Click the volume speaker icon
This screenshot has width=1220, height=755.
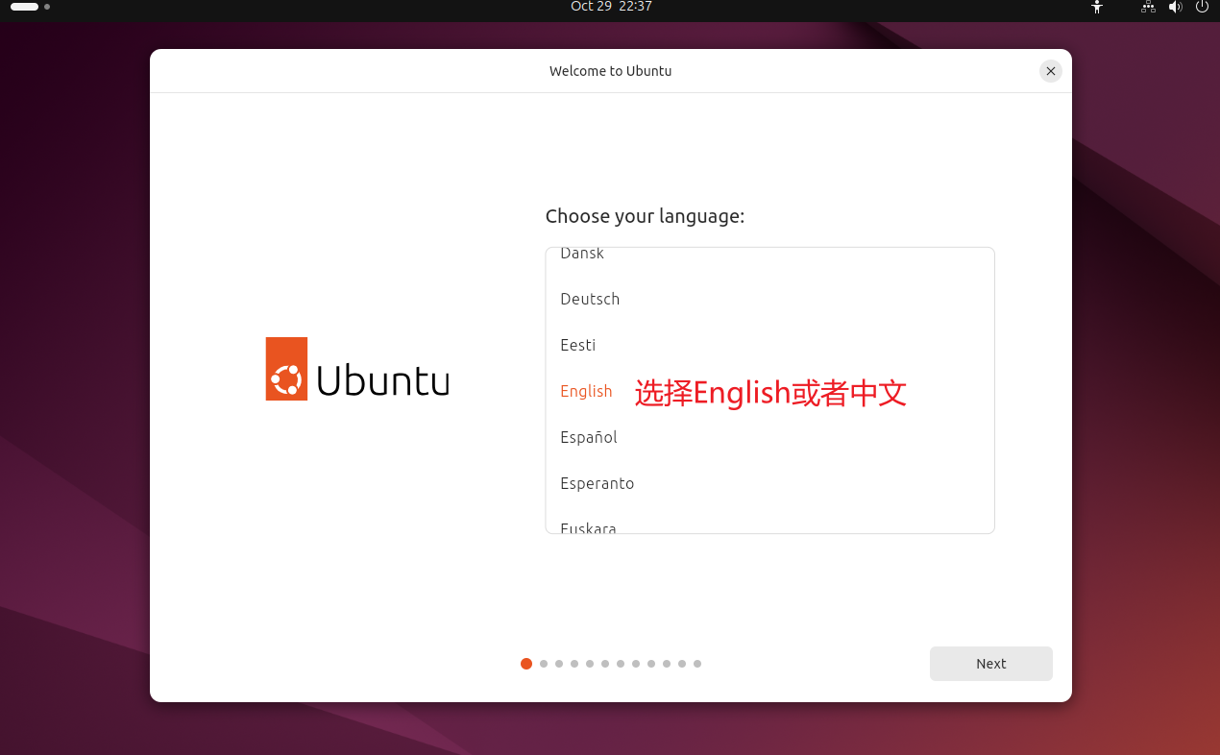pos(1175,7)
